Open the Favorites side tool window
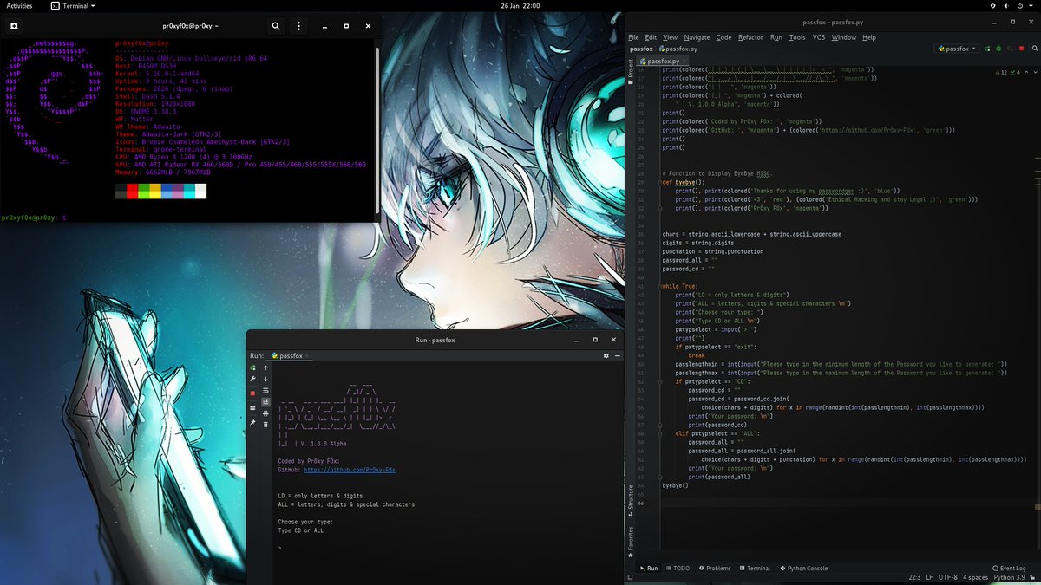 coord(631,540)
